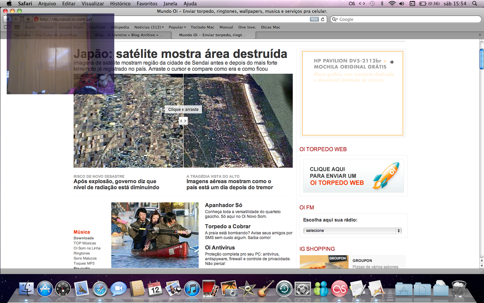484x303 pixels.
Task: Open the Favoritos menu
Action: pyautogui.click(x=147, y=3)
